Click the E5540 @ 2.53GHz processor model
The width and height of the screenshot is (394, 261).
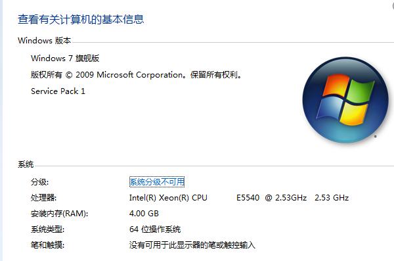(x=271, y=198)
